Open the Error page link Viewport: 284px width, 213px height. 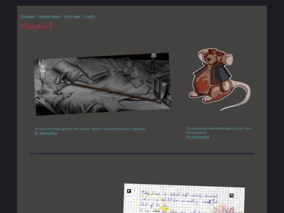tap(72, 16)
